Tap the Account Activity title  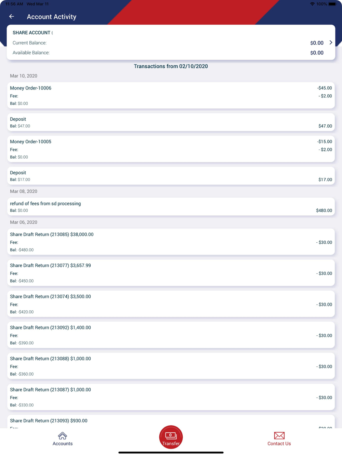(x=52, y=17)
